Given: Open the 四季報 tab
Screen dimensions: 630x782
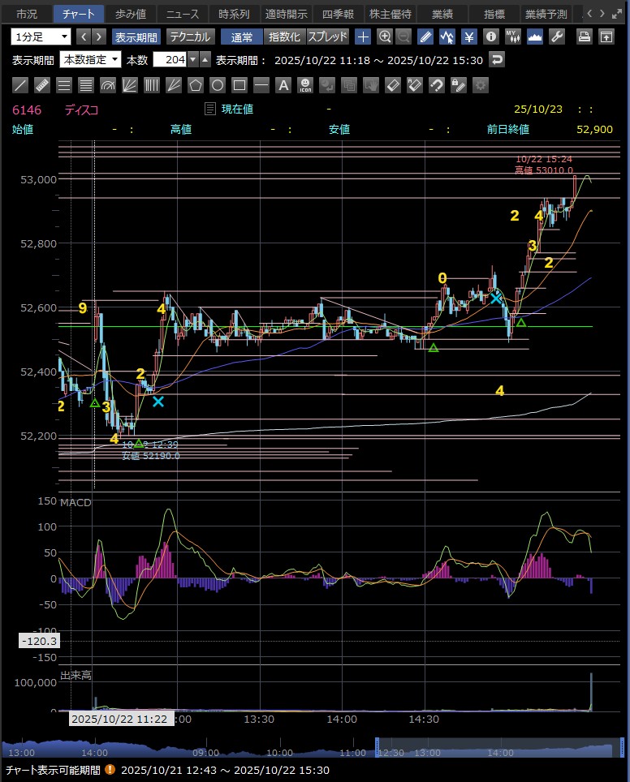Looking at the screenshot, I should point(338,14).
